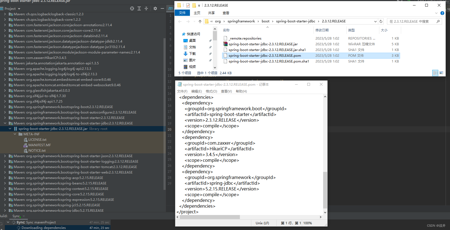Open the 共享 ribbon tab
The image size is (450, 230).
(211, 13)
